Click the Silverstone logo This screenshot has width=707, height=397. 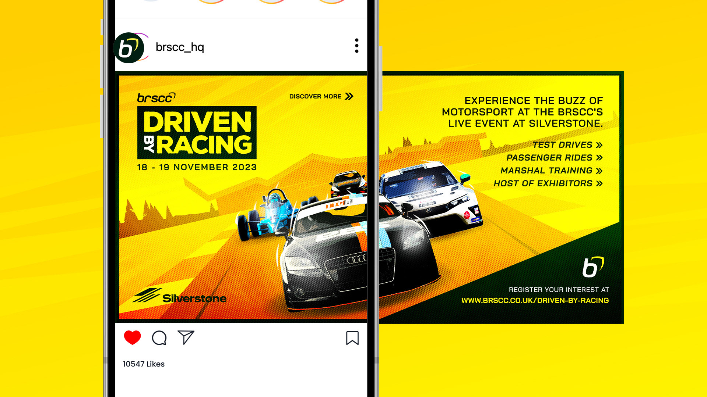pyautogui.click(x=180, y=296)
